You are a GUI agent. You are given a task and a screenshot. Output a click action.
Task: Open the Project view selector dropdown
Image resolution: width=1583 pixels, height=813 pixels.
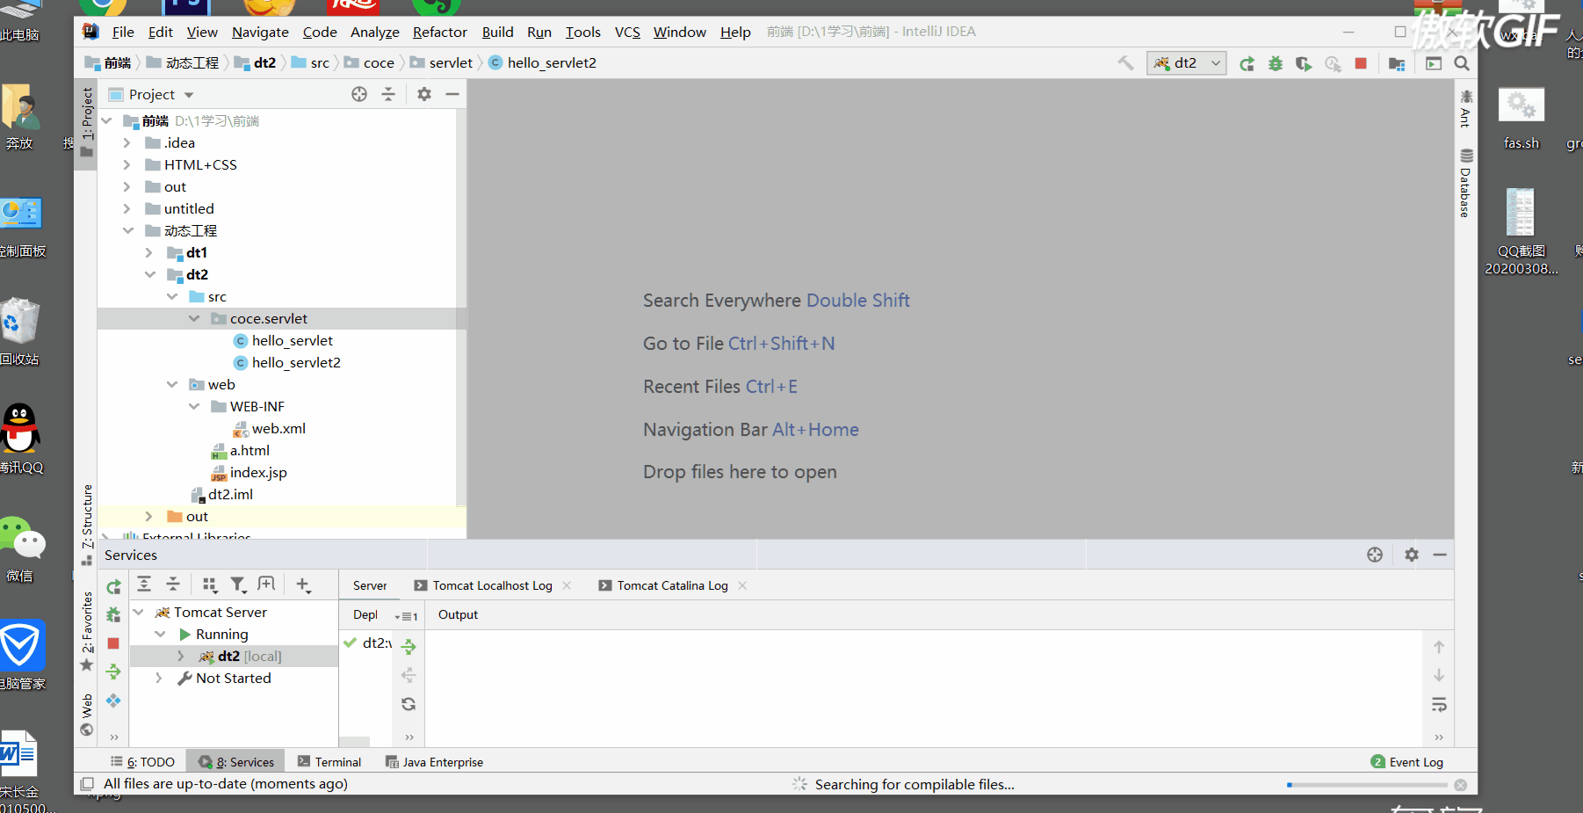151,94
